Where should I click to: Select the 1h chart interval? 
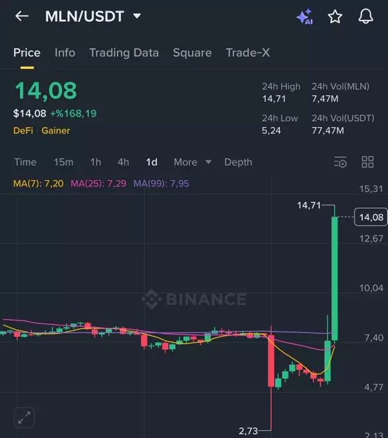coord(95,162)
